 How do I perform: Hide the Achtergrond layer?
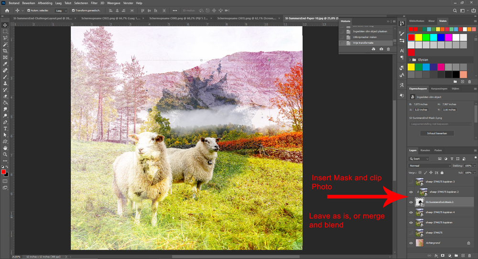(x=411, y=243)
